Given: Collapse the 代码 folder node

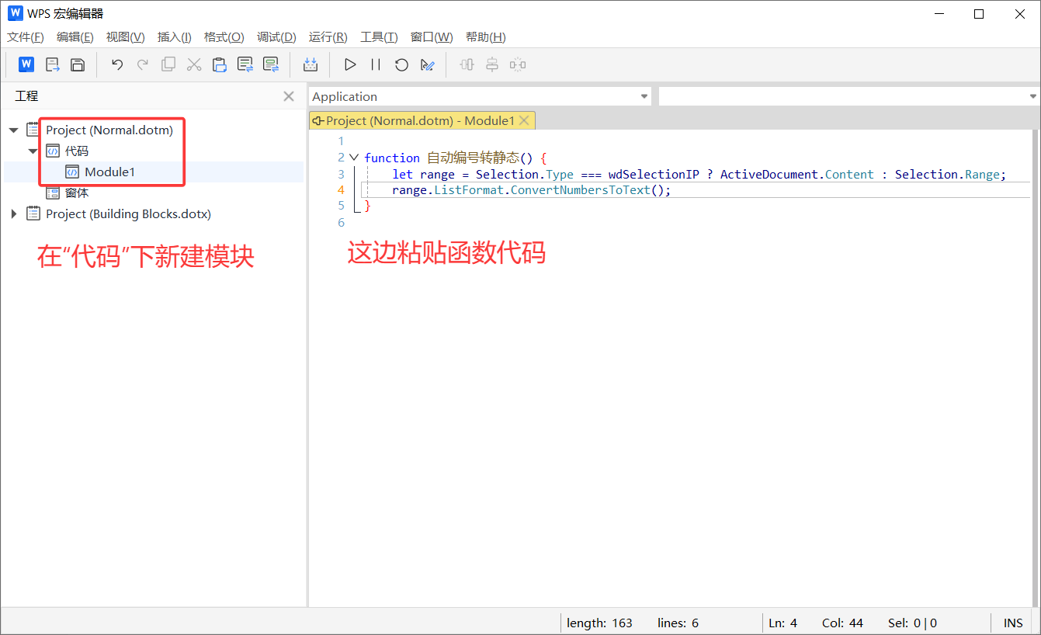Looking at the screenshot, I should (33, 151).
